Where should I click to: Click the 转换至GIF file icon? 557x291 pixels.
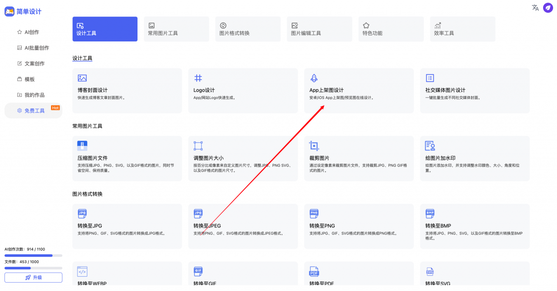pyautogui.click(x=198, y=272)
